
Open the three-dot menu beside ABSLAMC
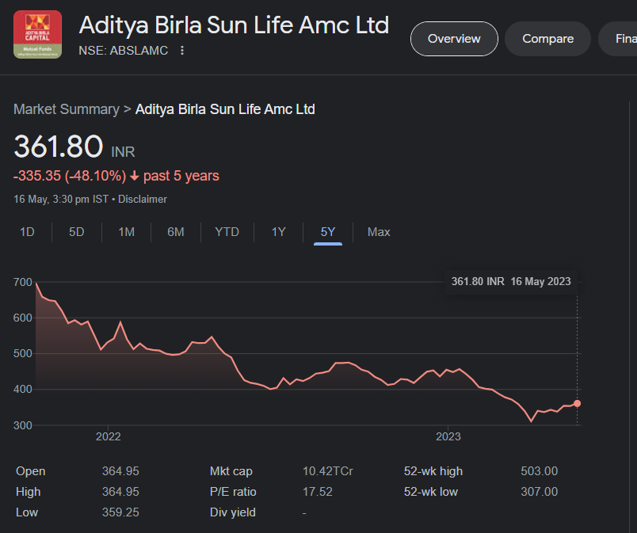click(x=182, y=51)
